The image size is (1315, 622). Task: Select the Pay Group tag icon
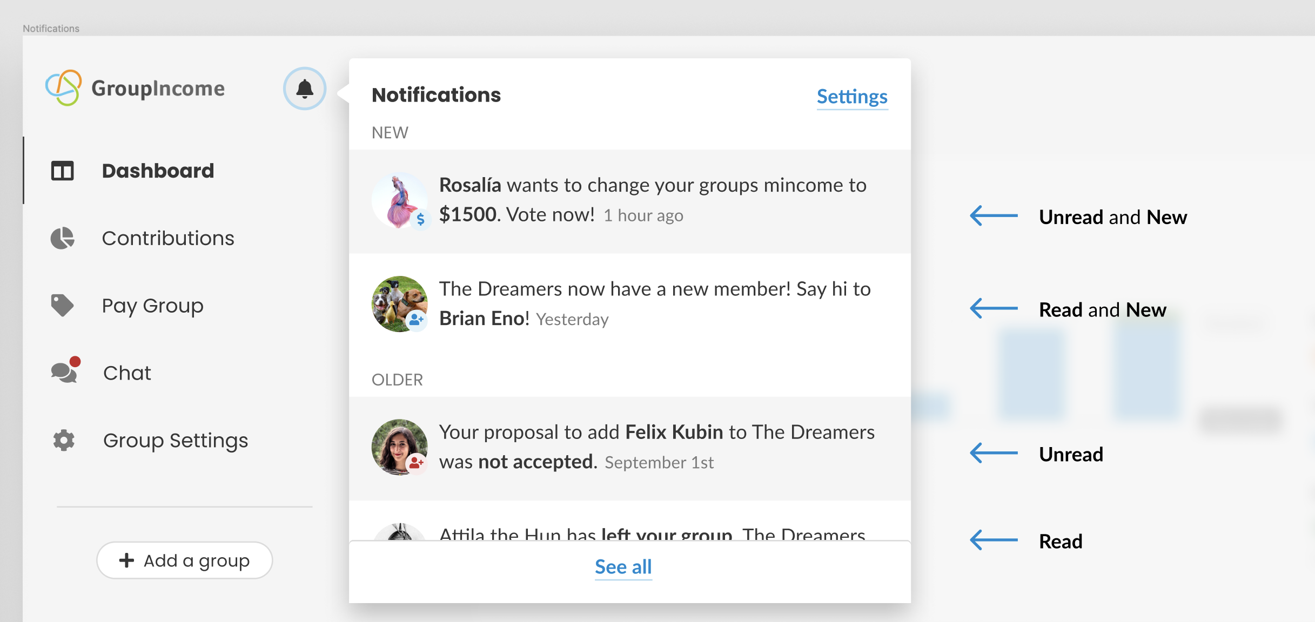(x=62, y=305)
